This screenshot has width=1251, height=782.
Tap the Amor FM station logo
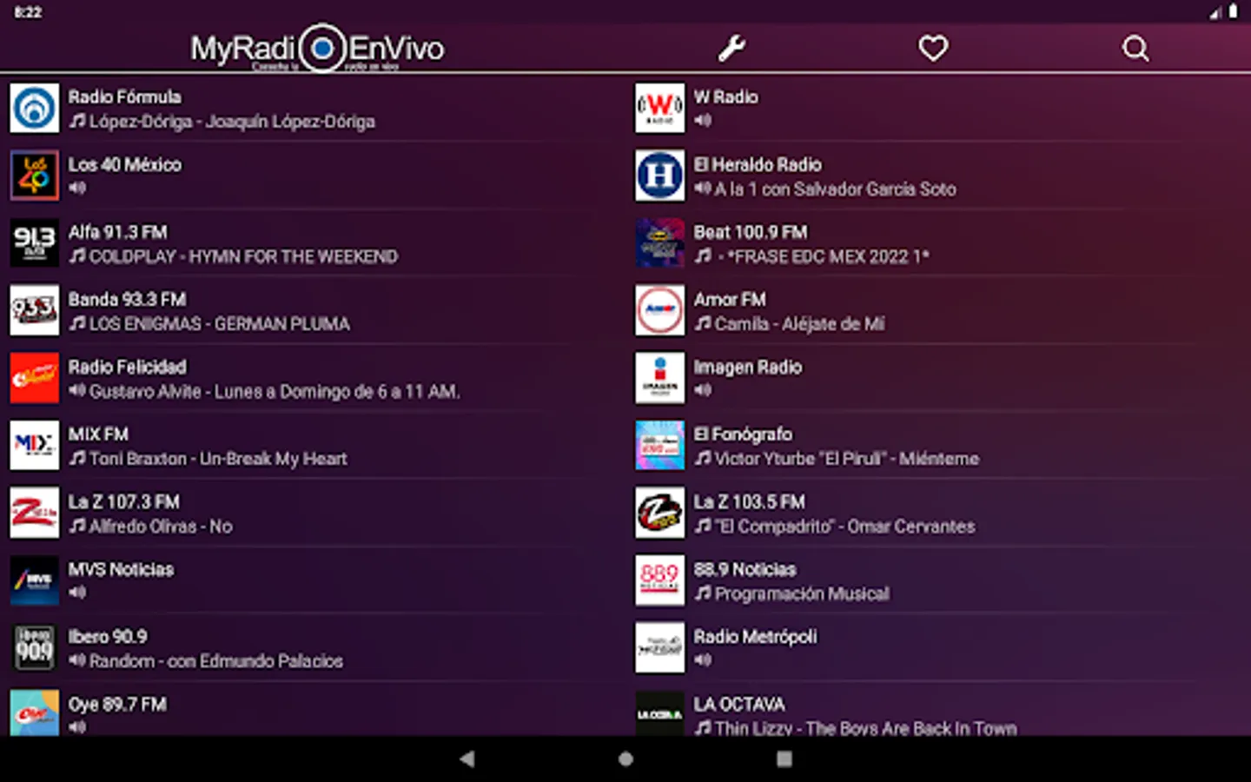pos(660,310)
